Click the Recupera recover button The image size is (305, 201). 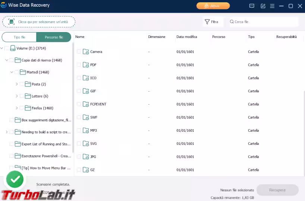tap(277, 190)
